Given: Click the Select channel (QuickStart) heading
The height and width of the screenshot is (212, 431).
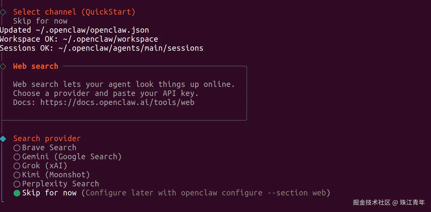Looking at the screenshot, I should (74, 12).
